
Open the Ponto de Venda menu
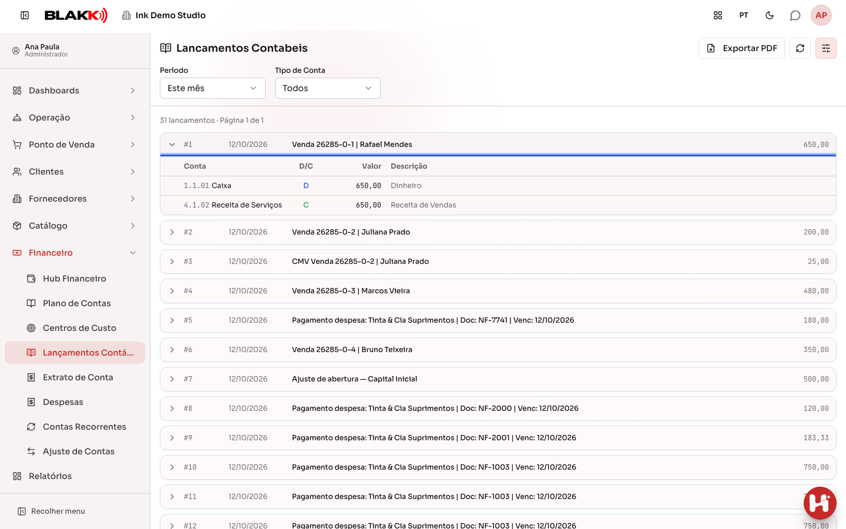[75, 145]
